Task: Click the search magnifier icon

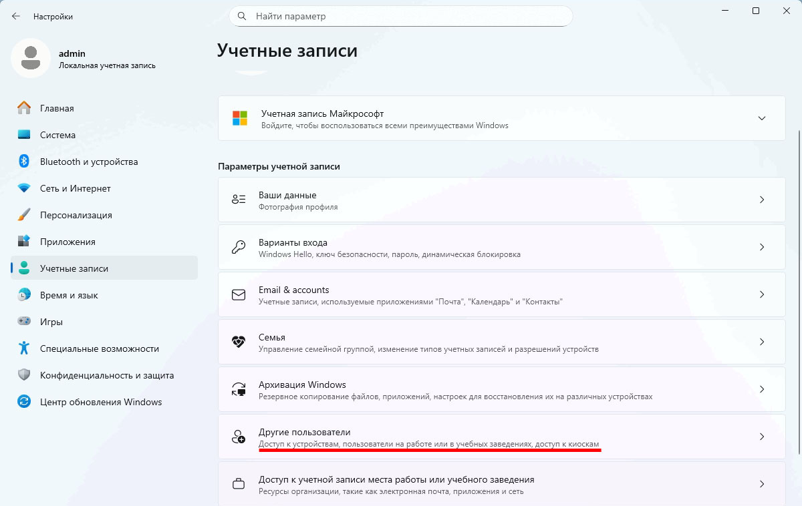Action: (242, 16)
